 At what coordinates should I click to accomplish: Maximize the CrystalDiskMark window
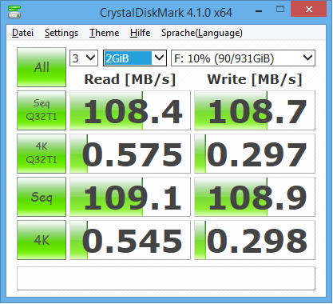point(280,10)
